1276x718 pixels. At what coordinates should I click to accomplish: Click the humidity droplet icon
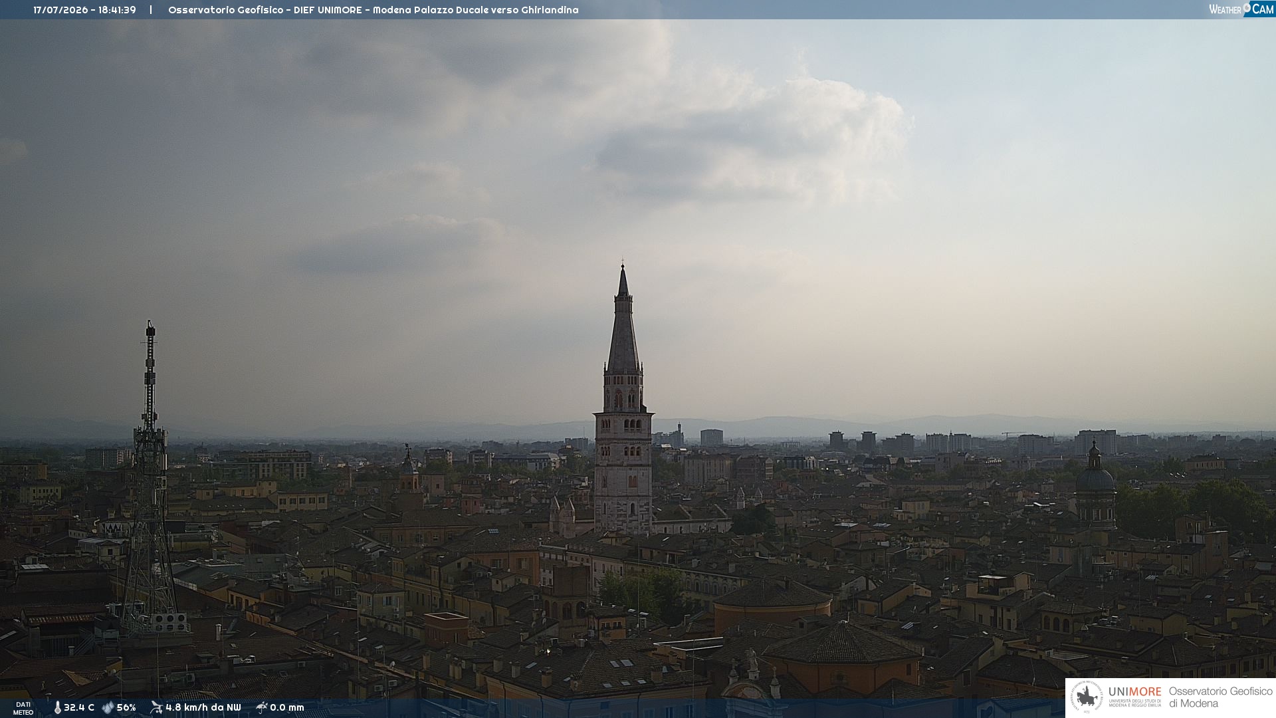coord(108,707)
